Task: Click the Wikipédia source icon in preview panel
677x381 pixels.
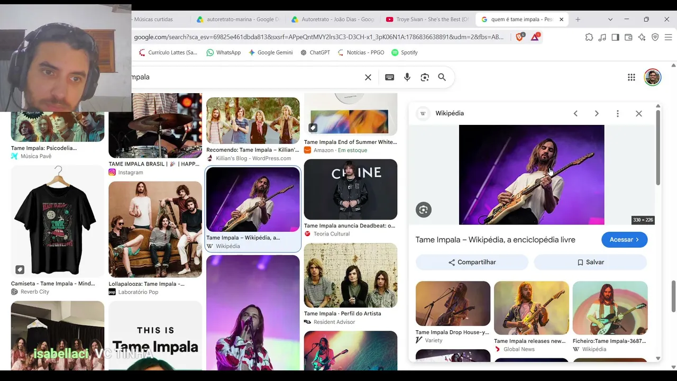Action: point(423,113)
